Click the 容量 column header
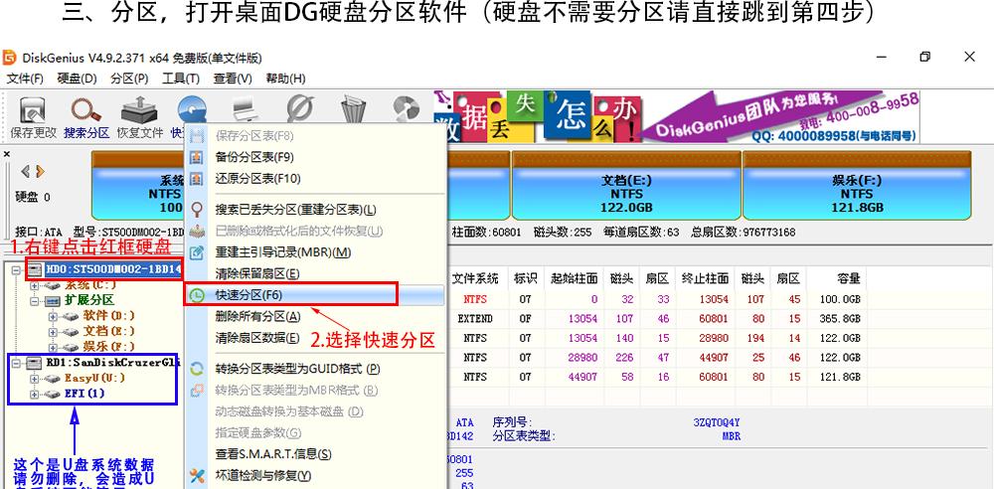 click(x=848, y=278)
